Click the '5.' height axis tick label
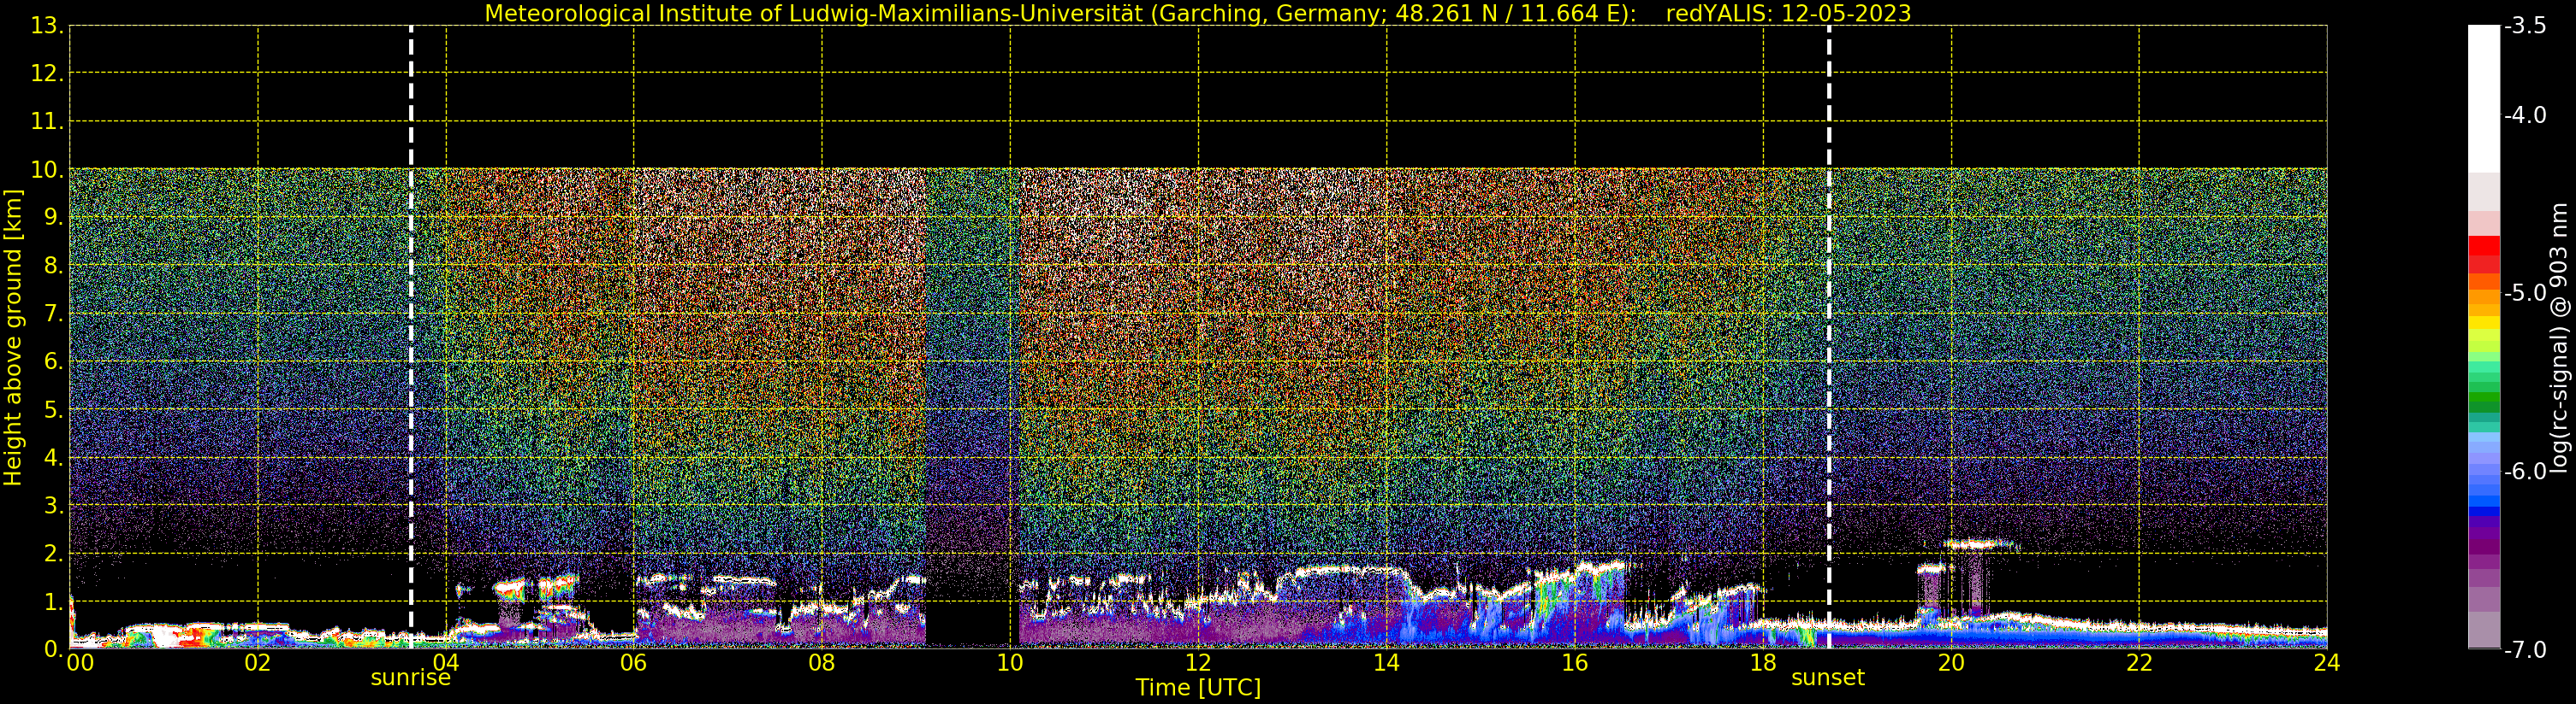The width and height of the screenshot is (2576, 704). pos(53,409)
